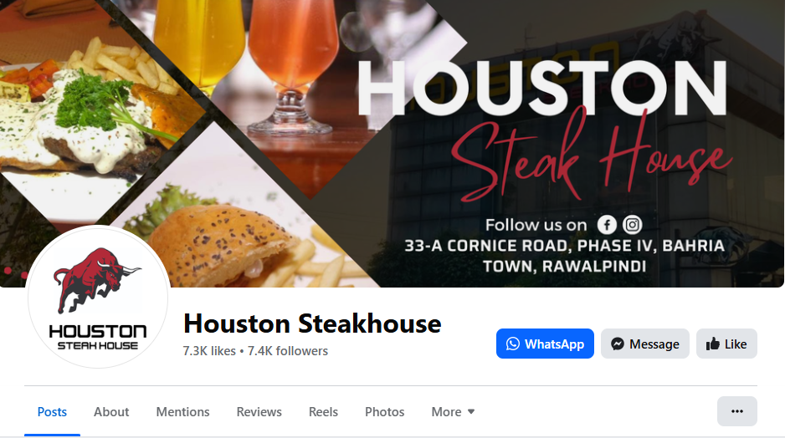This screenshot has height=438, width=785.
Task: Click the Instagram icon in cover banner
Action: [x=633, y=225]
